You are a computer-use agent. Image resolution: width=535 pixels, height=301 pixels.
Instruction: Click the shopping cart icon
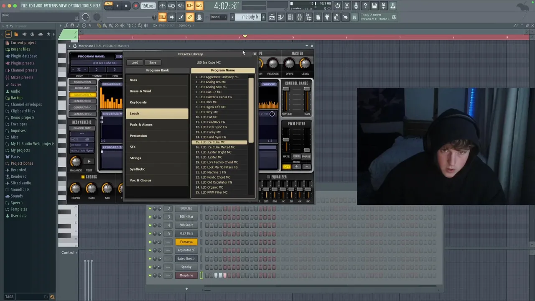[x=354, y=17]
